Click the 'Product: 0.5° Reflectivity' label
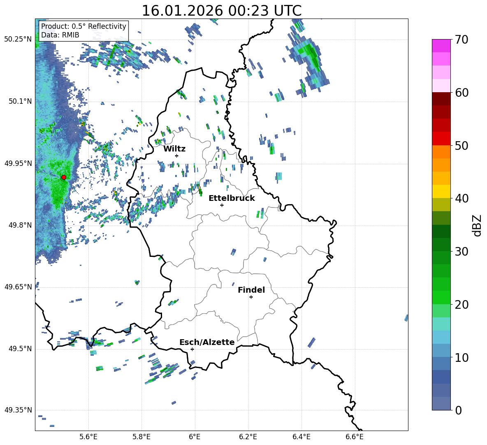The image size is (487, 445). click(x=83, y=26)
